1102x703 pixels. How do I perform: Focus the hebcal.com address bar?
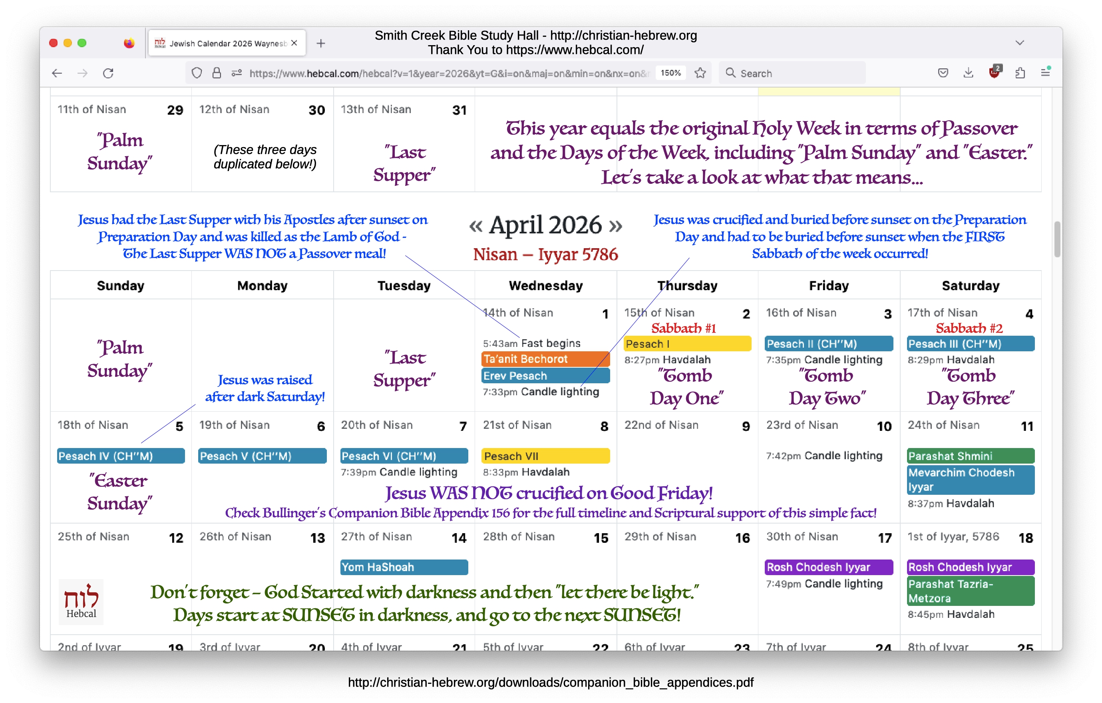(x=448, y=73)
